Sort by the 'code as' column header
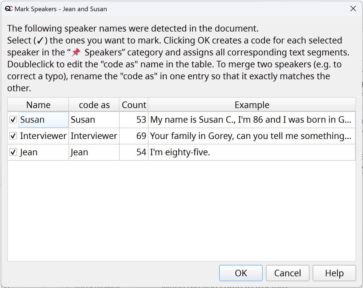The image size is (363, 288). (94, 105)
